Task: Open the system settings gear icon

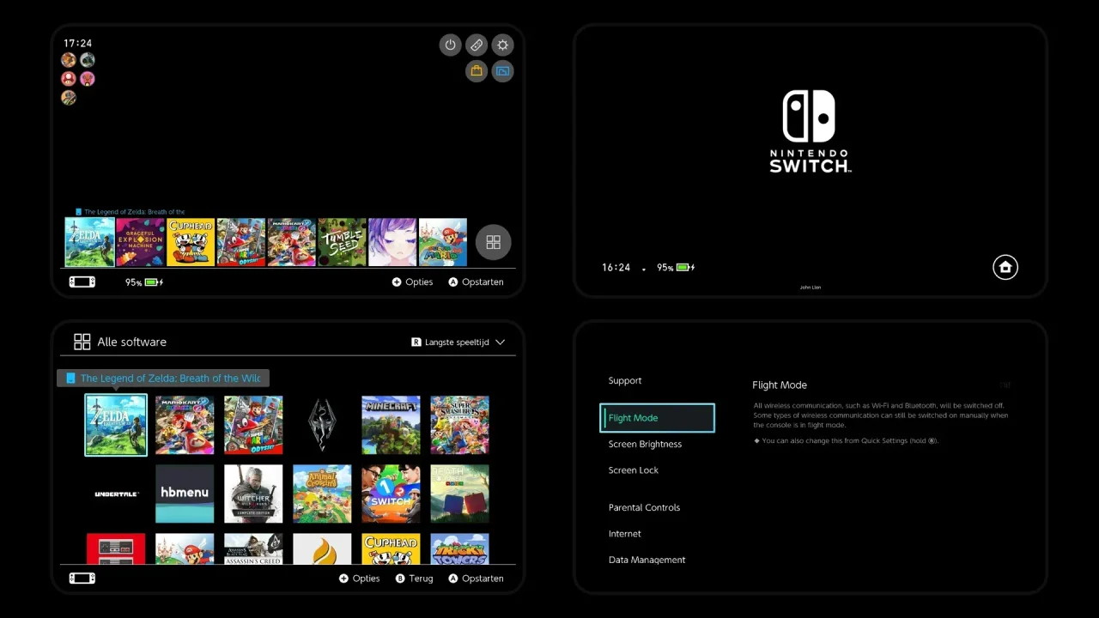Action: 503,45
